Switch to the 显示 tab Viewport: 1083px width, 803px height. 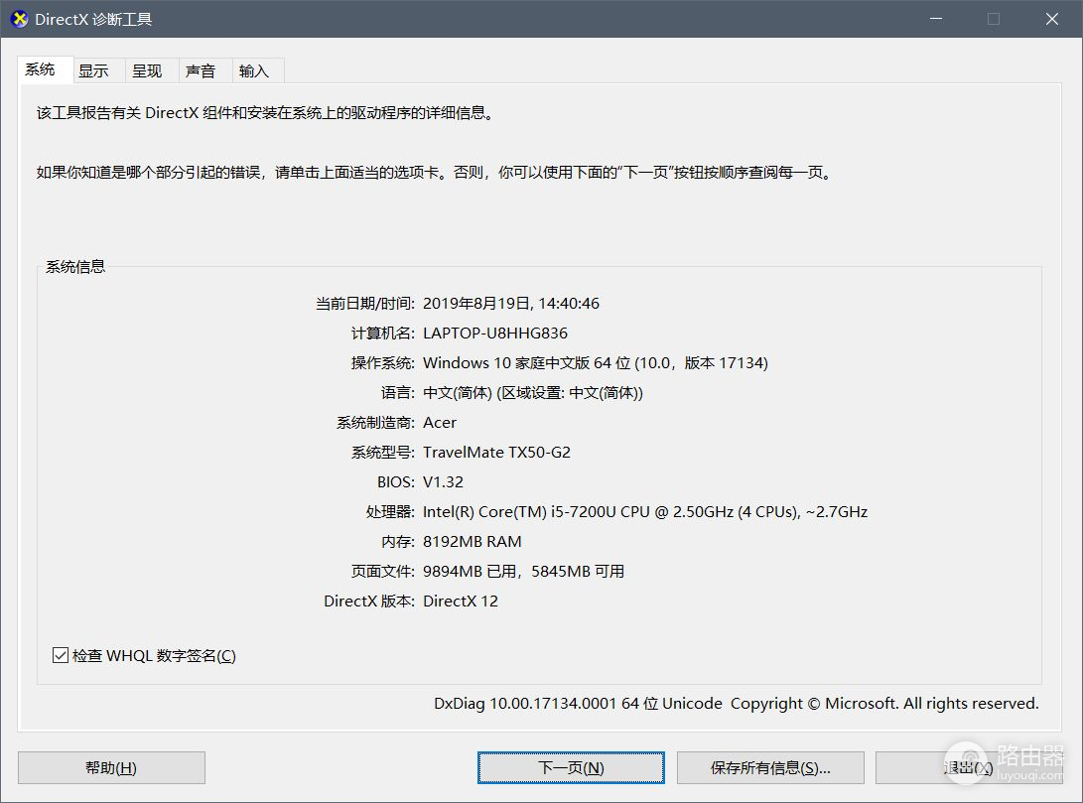pyautogui.click(x=93, y=70)
